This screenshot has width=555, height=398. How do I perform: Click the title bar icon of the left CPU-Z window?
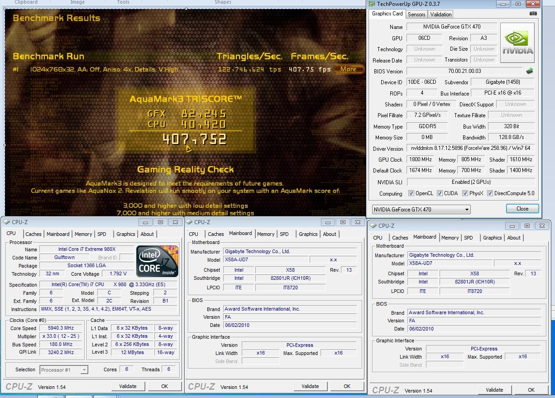coord(7,222)
